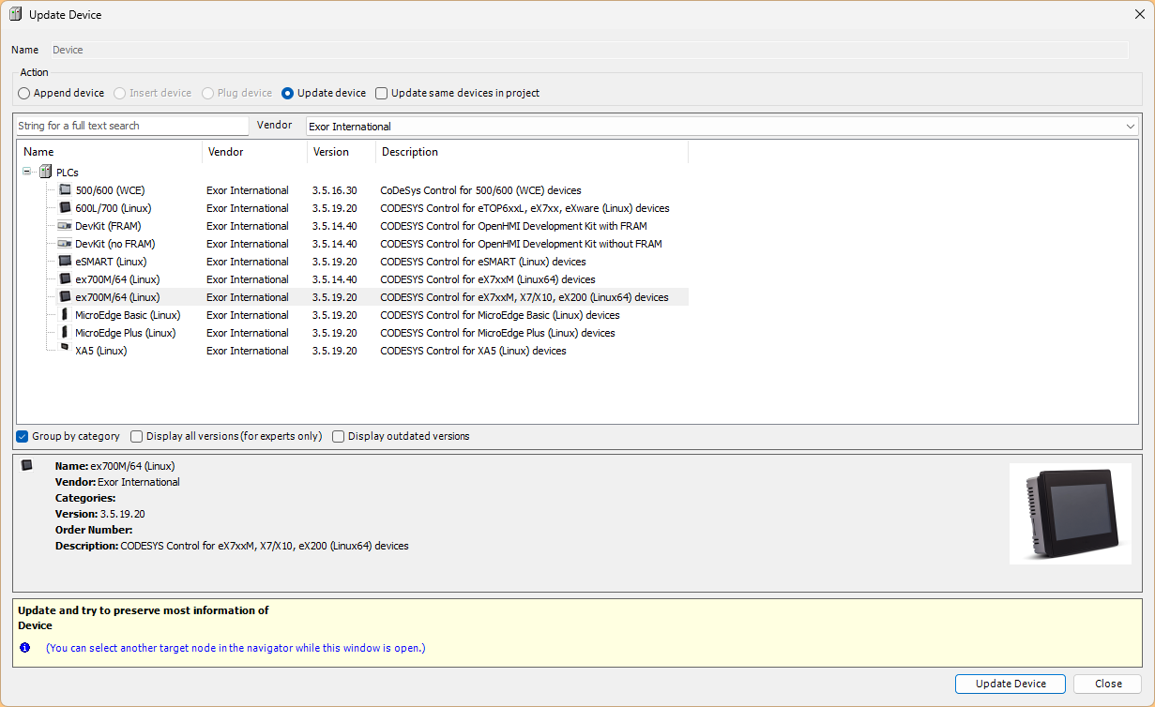1155x707 pixels.
Task: Click the DevKit (FRAM) device icon
Action: coord(65,226)
